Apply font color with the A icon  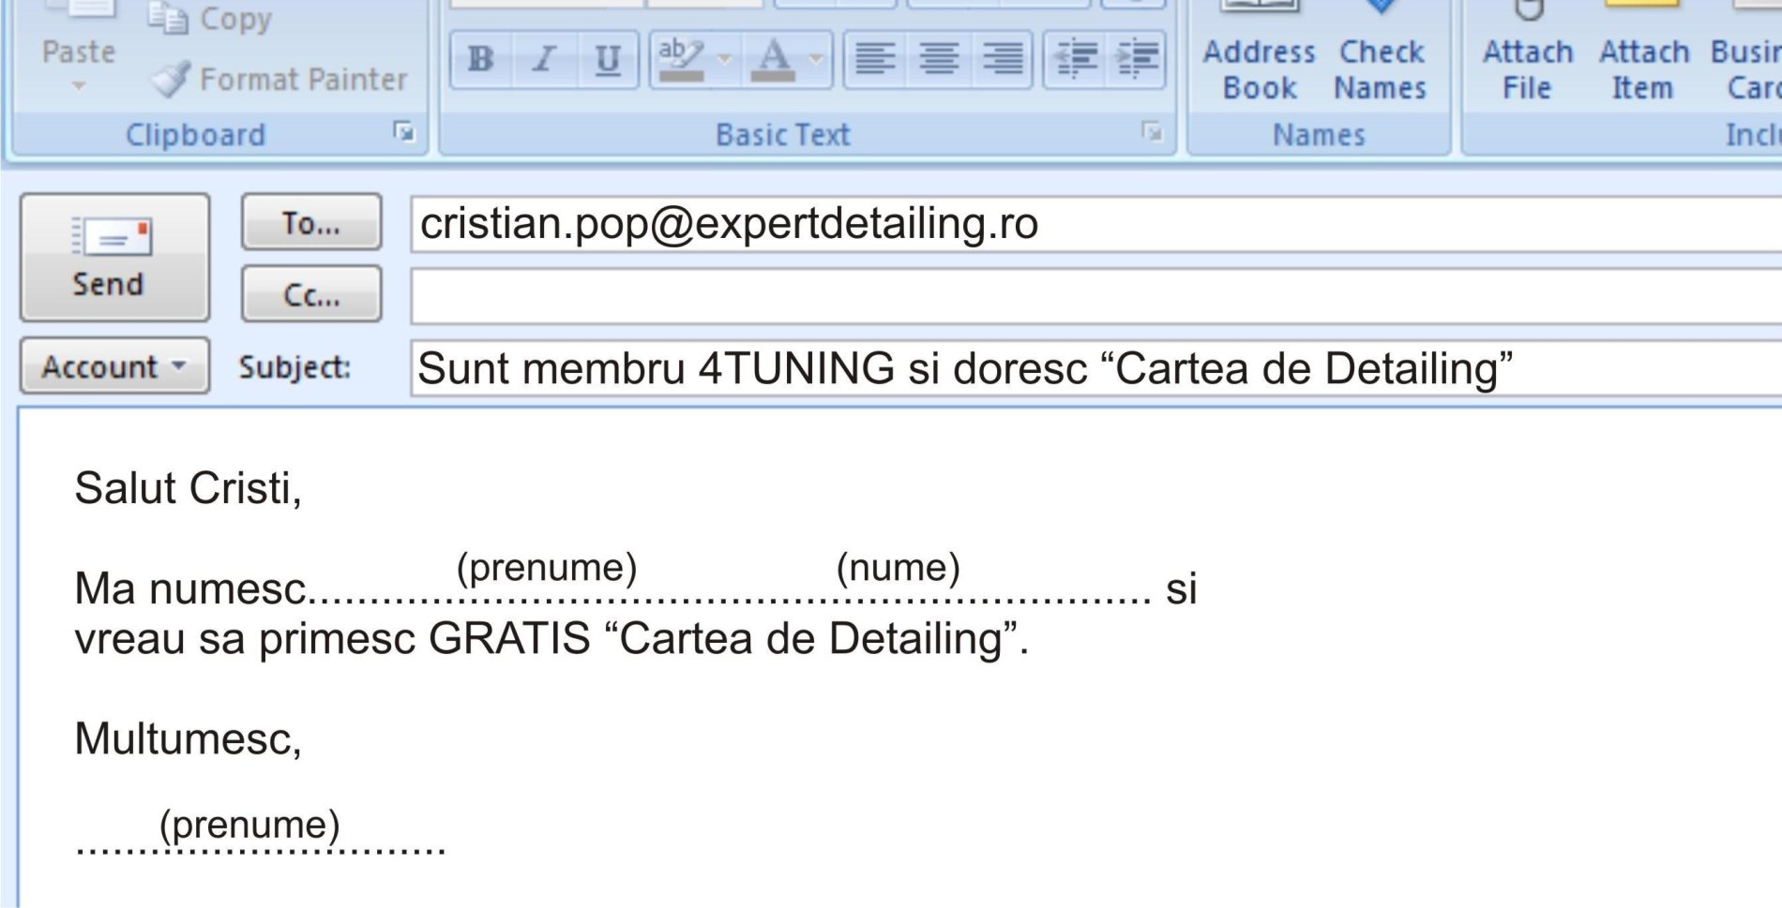774,59
